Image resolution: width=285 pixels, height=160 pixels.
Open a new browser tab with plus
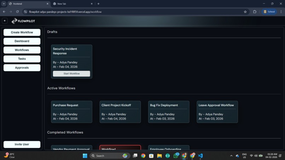(x=98, y=4)
